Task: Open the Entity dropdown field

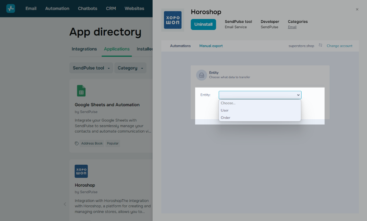Action: pyautogui.click(x=260, y=95)
